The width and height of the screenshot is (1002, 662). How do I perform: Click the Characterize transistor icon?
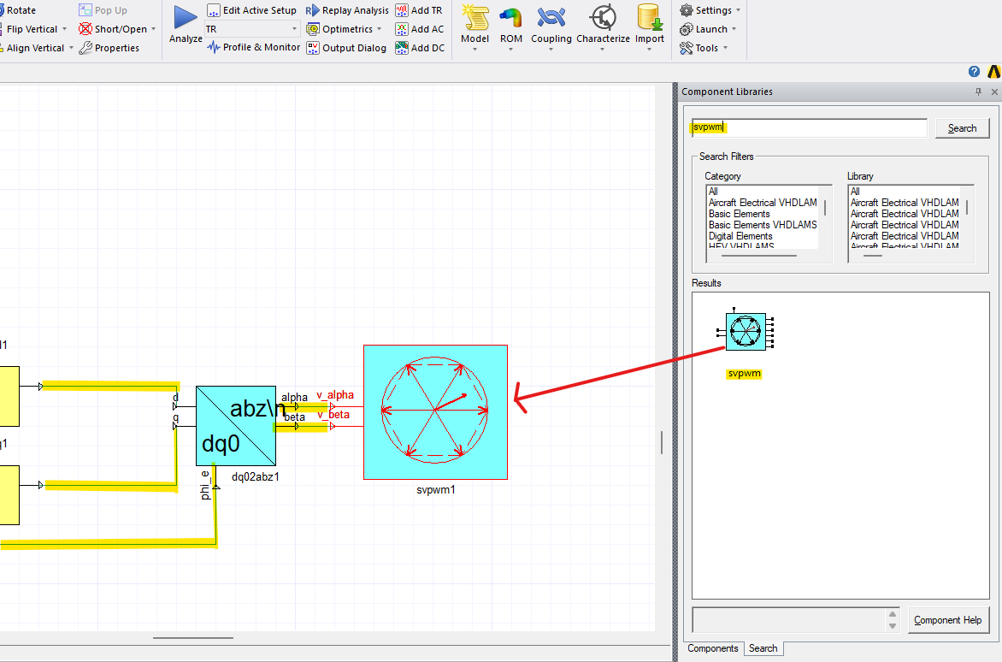(603, 18)
